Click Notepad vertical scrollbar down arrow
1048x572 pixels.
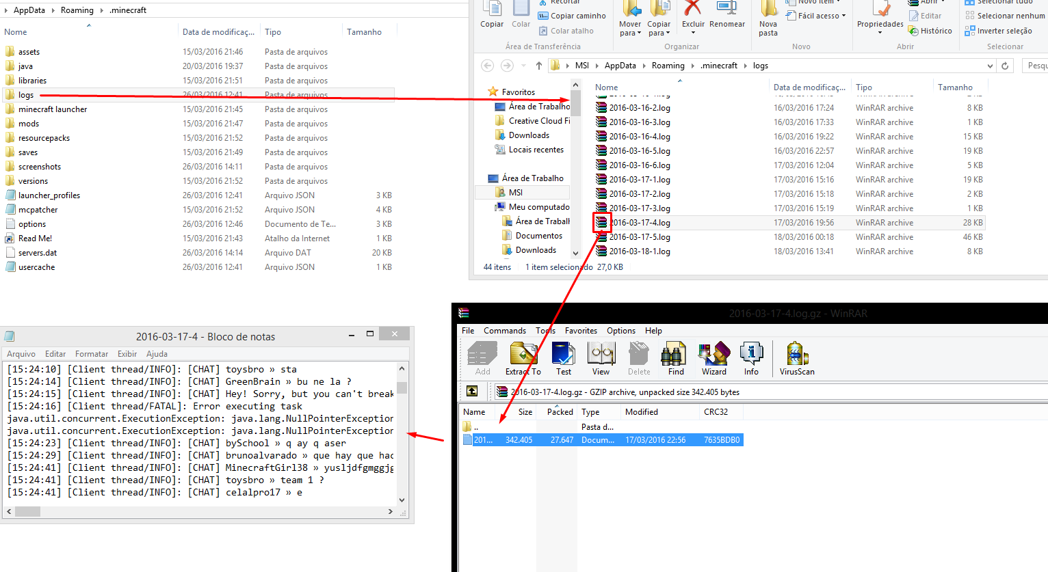click(402, 500)
